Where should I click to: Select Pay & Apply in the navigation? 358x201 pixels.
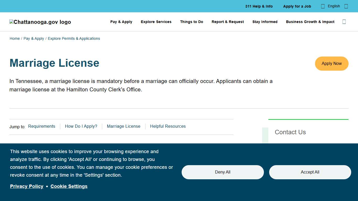pyautogui.click(x=121, y=22)
